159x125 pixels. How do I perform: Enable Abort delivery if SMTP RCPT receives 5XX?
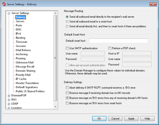67,87
